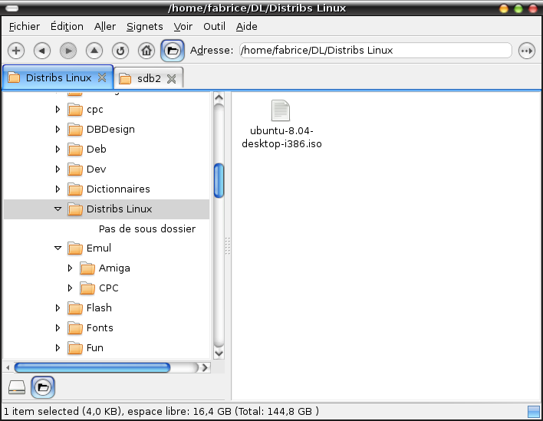543x421 pixels.
Task: Expand the Amiga subfolder node
Action: [70, 268]
